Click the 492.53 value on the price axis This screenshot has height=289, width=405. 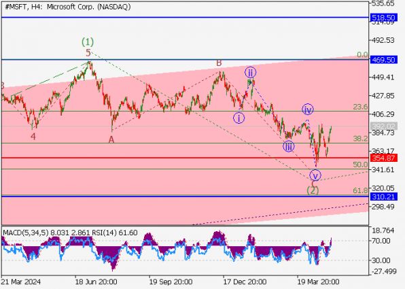point(383,40)
